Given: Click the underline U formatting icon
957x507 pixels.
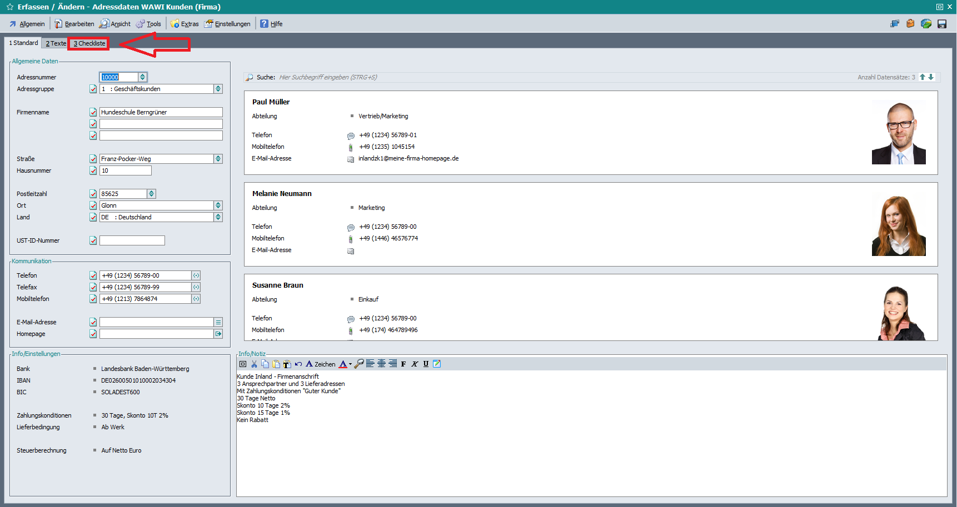Looking at the screenshot, I should (426, 364).
